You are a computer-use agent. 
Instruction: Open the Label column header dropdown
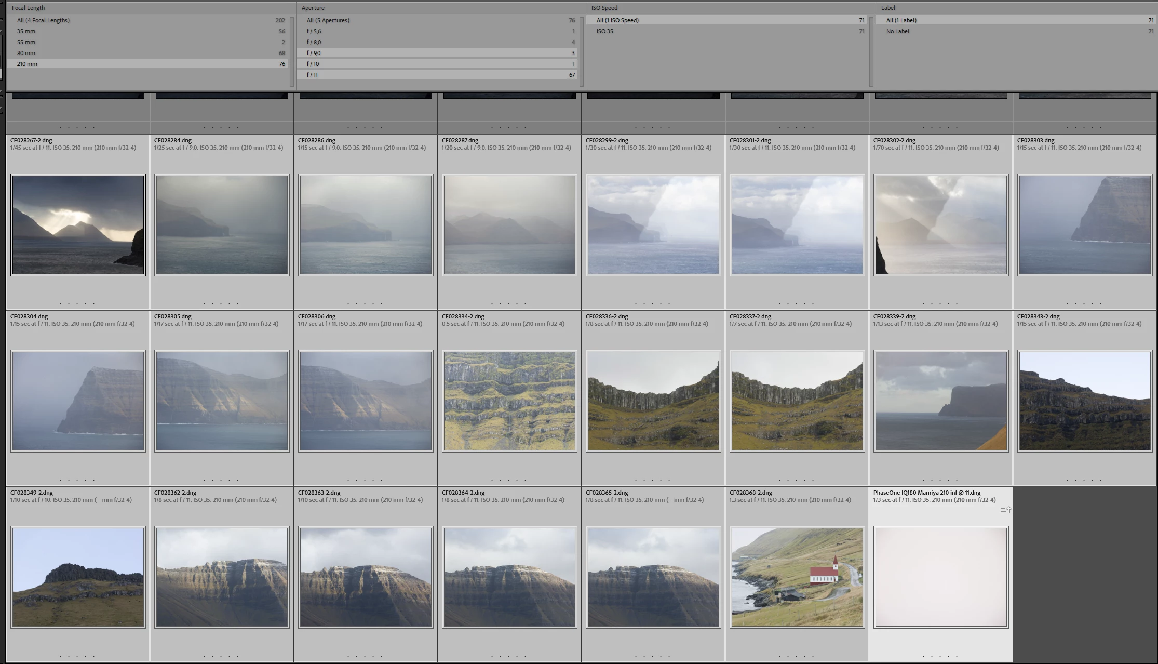pos(888,8)
